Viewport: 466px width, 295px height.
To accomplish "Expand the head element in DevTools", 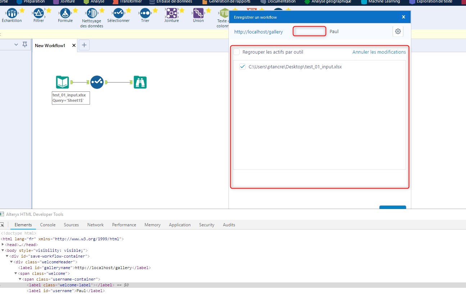I will tap(3, 245).
